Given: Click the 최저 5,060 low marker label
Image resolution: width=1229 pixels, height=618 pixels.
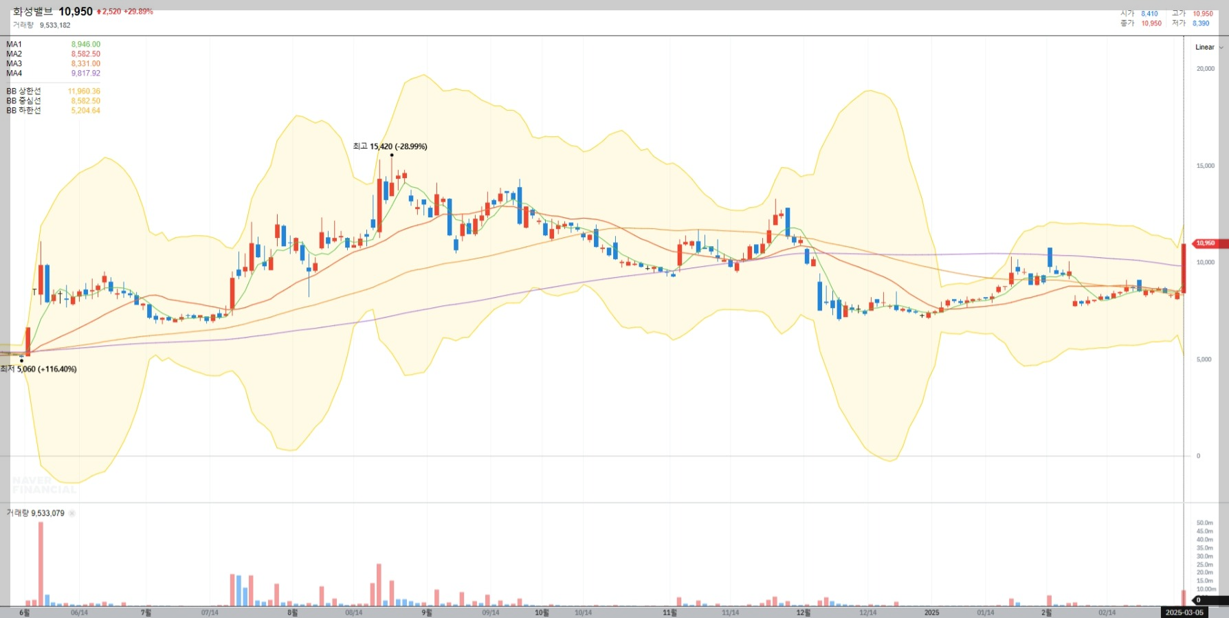Looking at the screenshot, I should 38,369.
